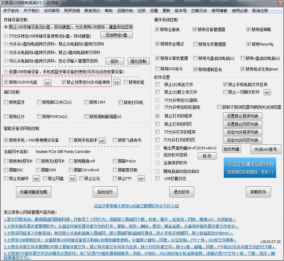This screenshot has width=284, height=261.
Task: Click +/- beside 禁止发邮件
Action: click(x=36, y=178)
